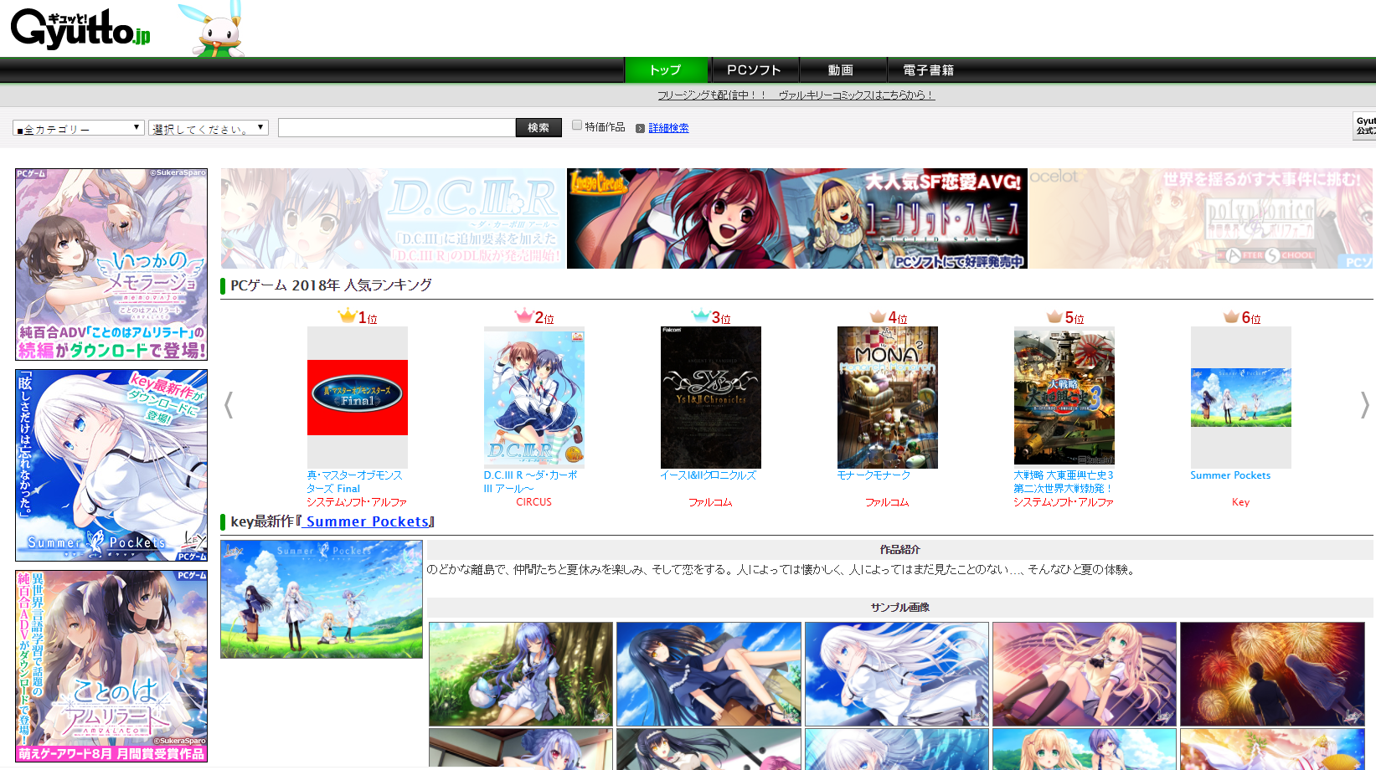Click the previous ranking carousel arrow
Viewport: 1376px width, 770px height.
(x=229, y=405)
